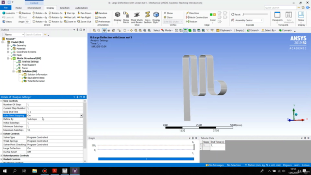
Task: Click Zoom In in Orient group
Action: coord(70,21)
